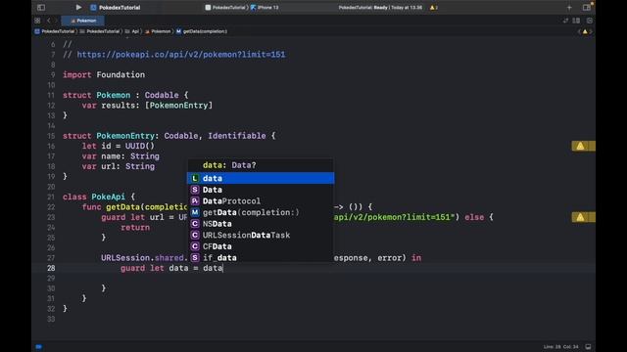627x352 pixels.
Task: Click the 'return' keyword on line 24
Action: (x=135, y=228)
